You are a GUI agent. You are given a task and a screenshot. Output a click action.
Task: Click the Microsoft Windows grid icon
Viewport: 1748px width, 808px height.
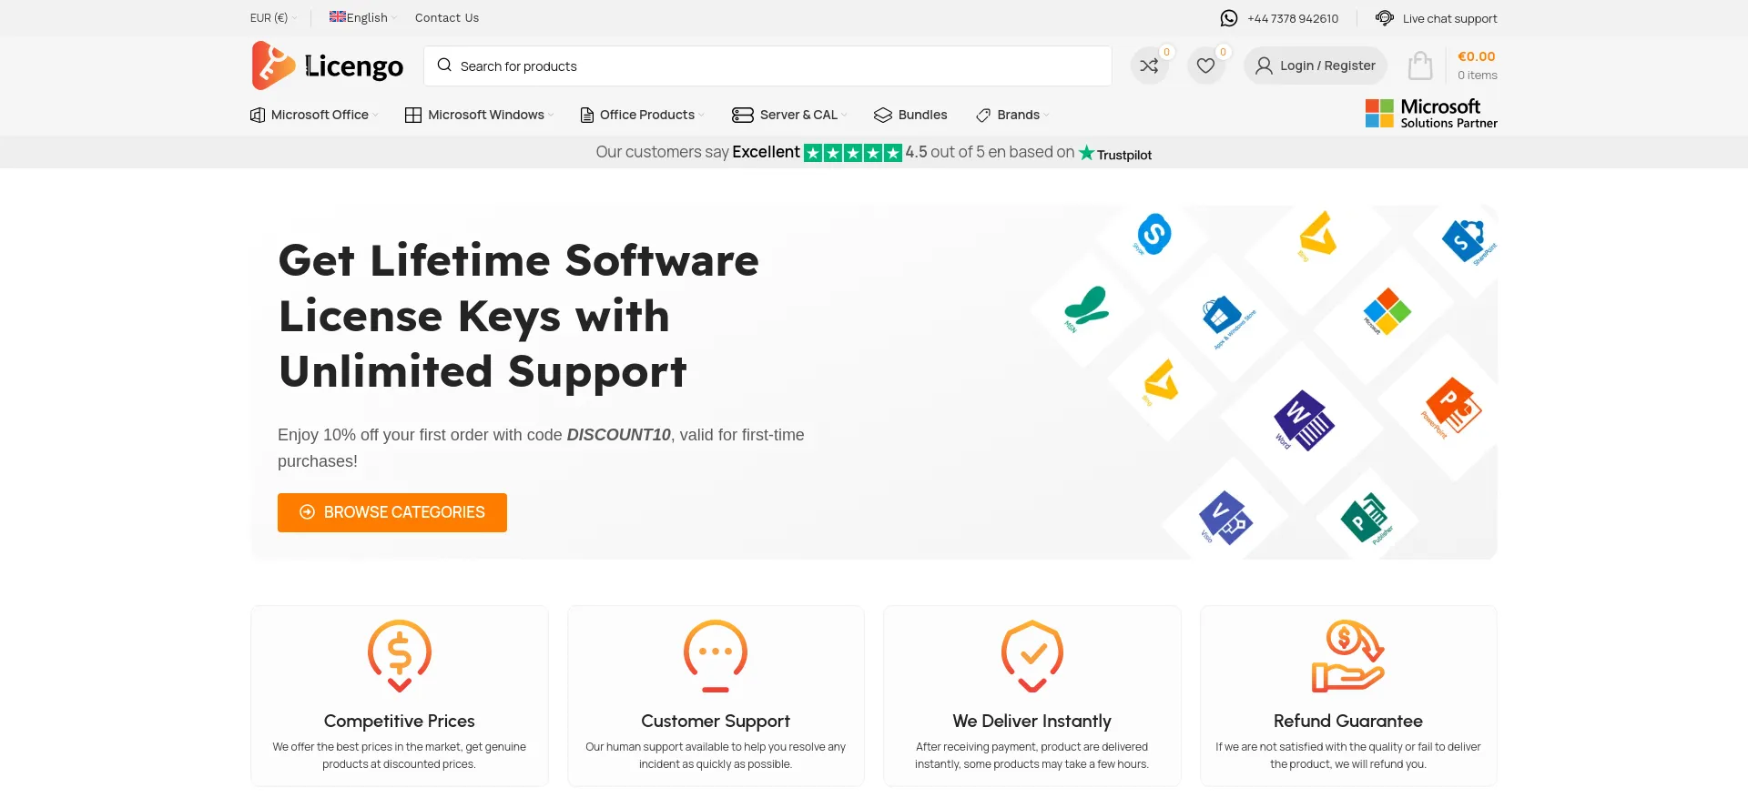pos(413,115)
